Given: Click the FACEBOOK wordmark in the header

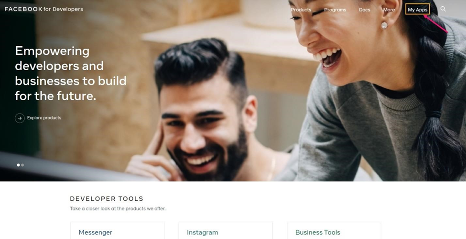Looking at the screenshot, I should click(23, 9).
